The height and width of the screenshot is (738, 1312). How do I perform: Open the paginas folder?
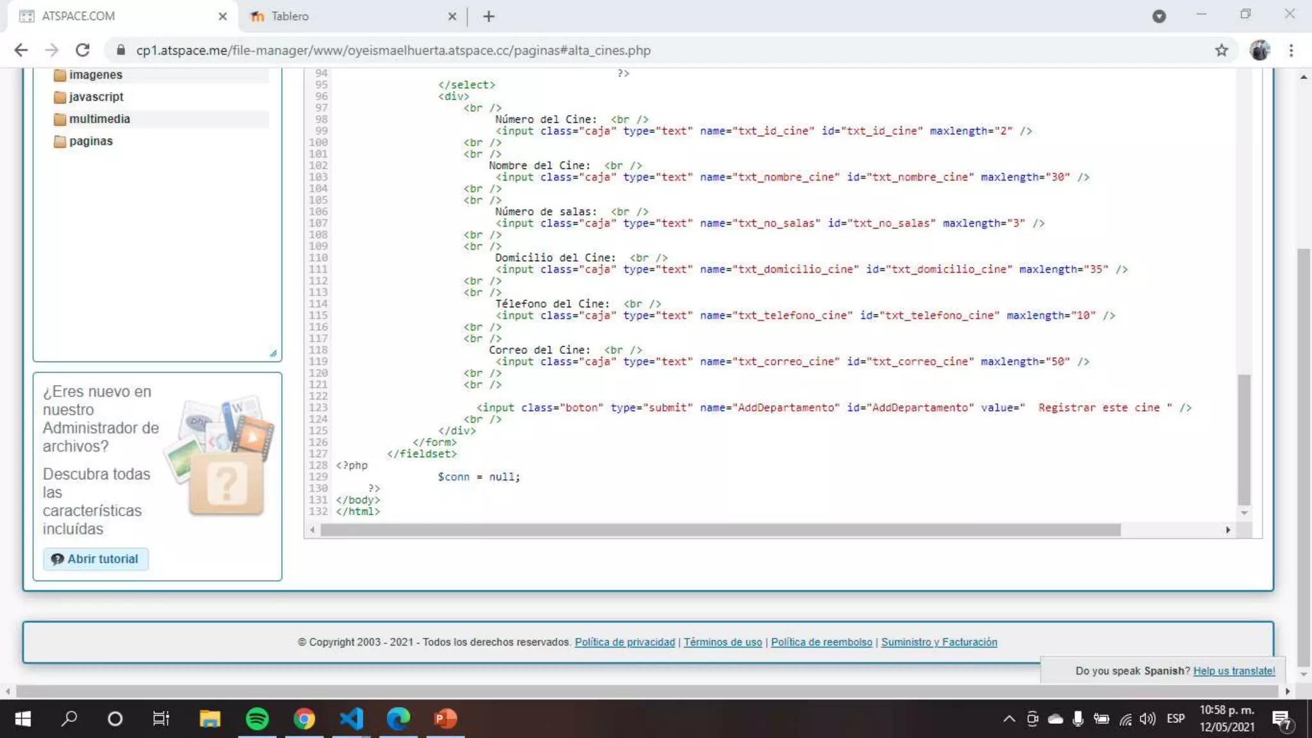coord(90,141)
